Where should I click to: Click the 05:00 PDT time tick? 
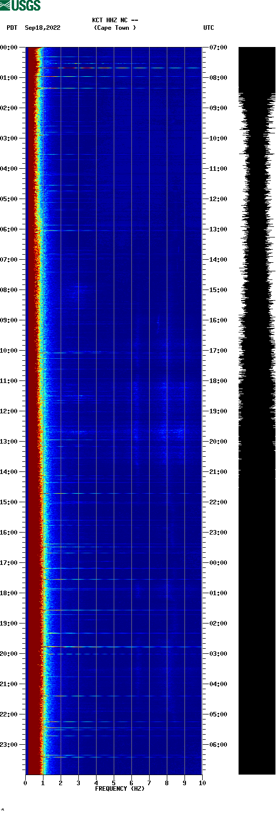coord(9,199)
